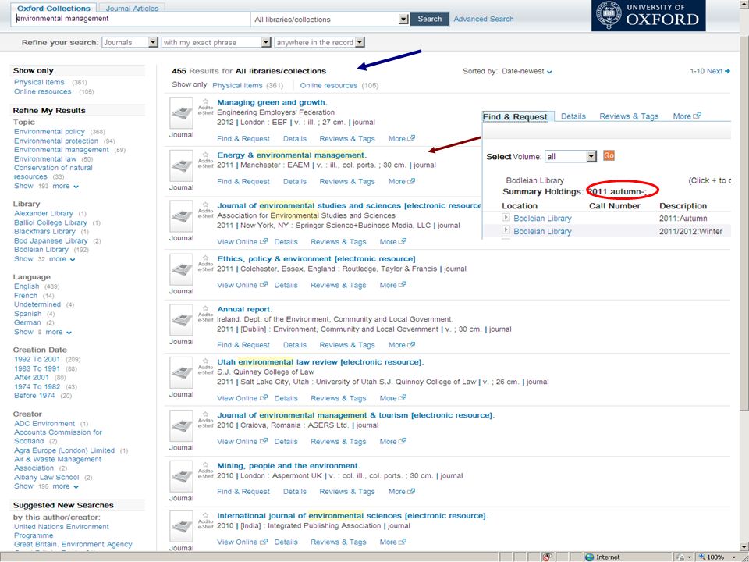Switch to Journal Articles tab
This screenshot has width=749, height=562.
point(132,8)
